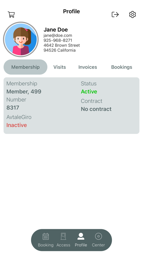143x254 pixels.
Task: Tap the No contract value
Action: coord(96,109)
